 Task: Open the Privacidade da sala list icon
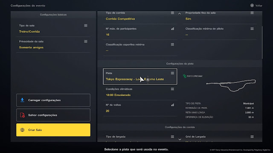pos(86,41)
